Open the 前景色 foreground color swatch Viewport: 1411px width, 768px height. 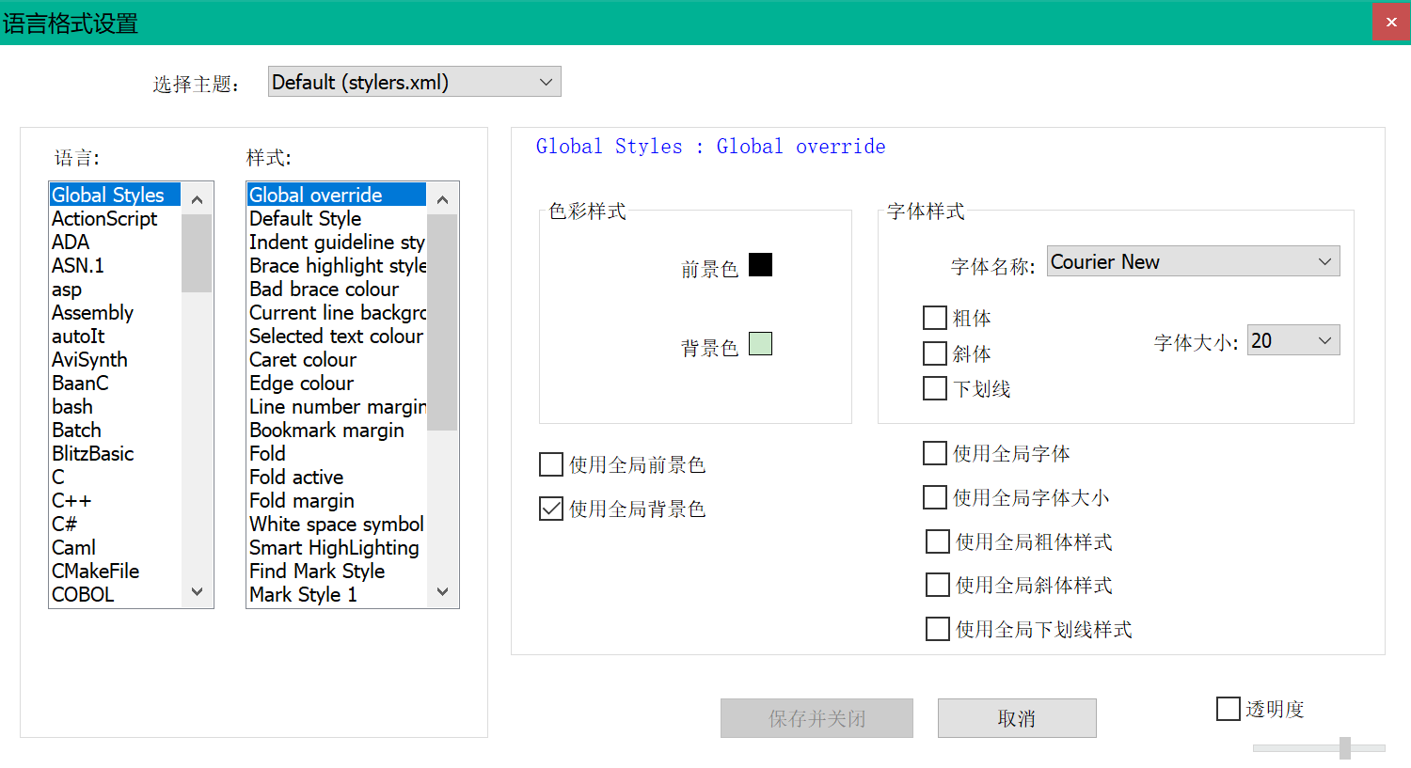[760, 264]
